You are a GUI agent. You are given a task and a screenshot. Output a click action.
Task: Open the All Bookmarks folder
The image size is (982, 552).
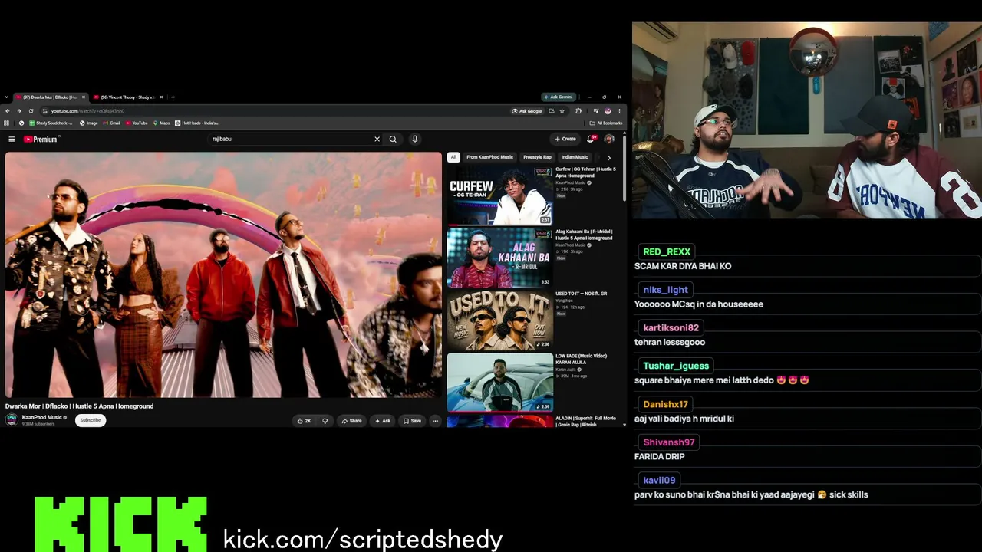(606, 123)
